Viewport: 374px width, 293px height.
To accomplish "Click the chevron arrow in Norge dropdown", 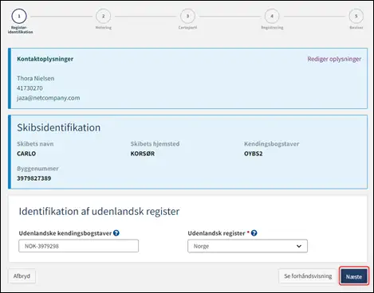I will tap(299, 246).
